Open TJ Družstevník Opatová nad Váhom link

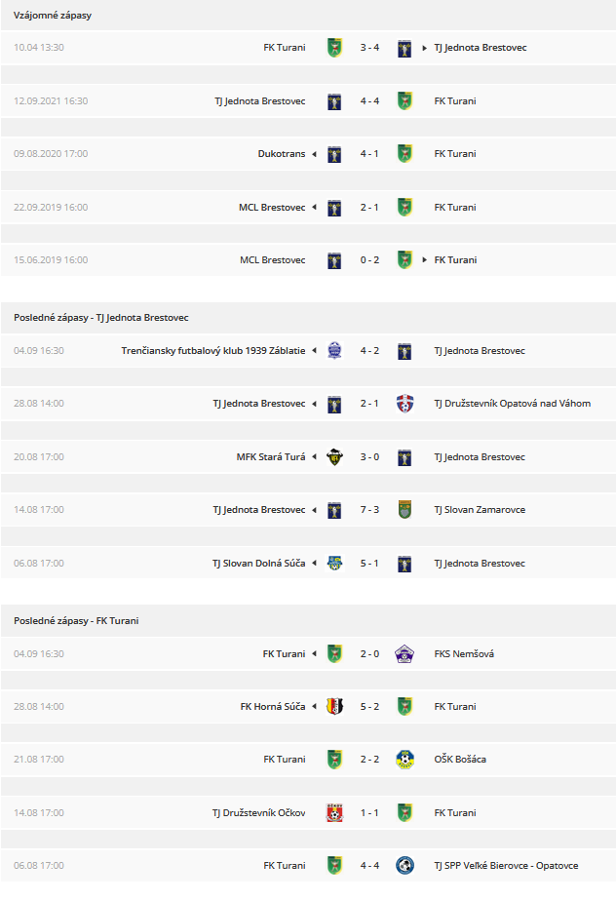[513, 404]
